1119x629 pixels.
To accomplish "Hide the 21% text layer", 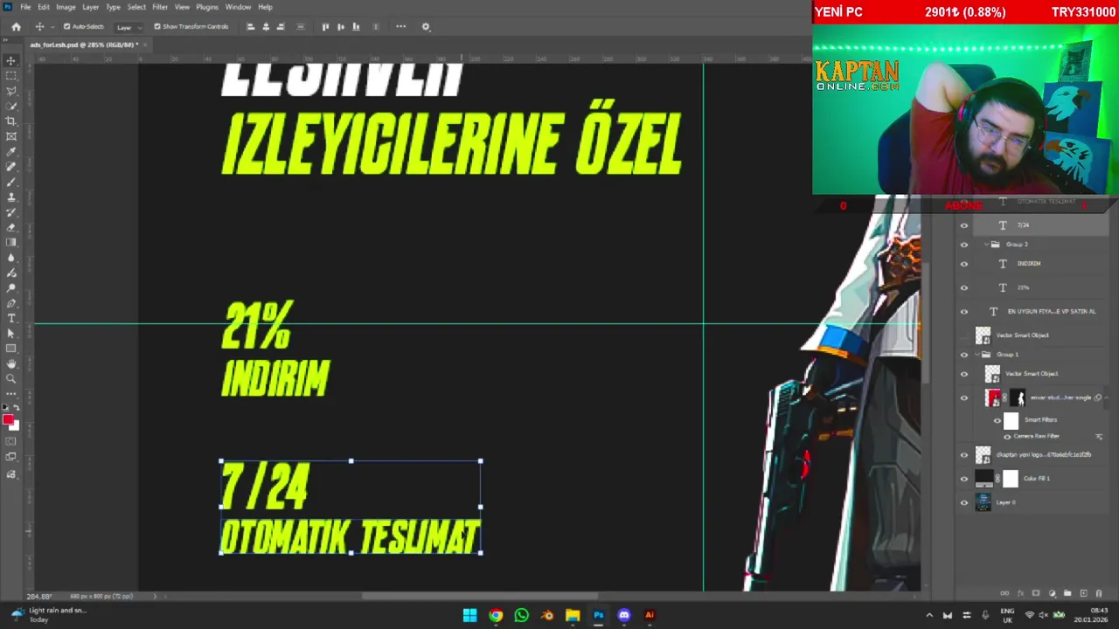I will [964, 287].
